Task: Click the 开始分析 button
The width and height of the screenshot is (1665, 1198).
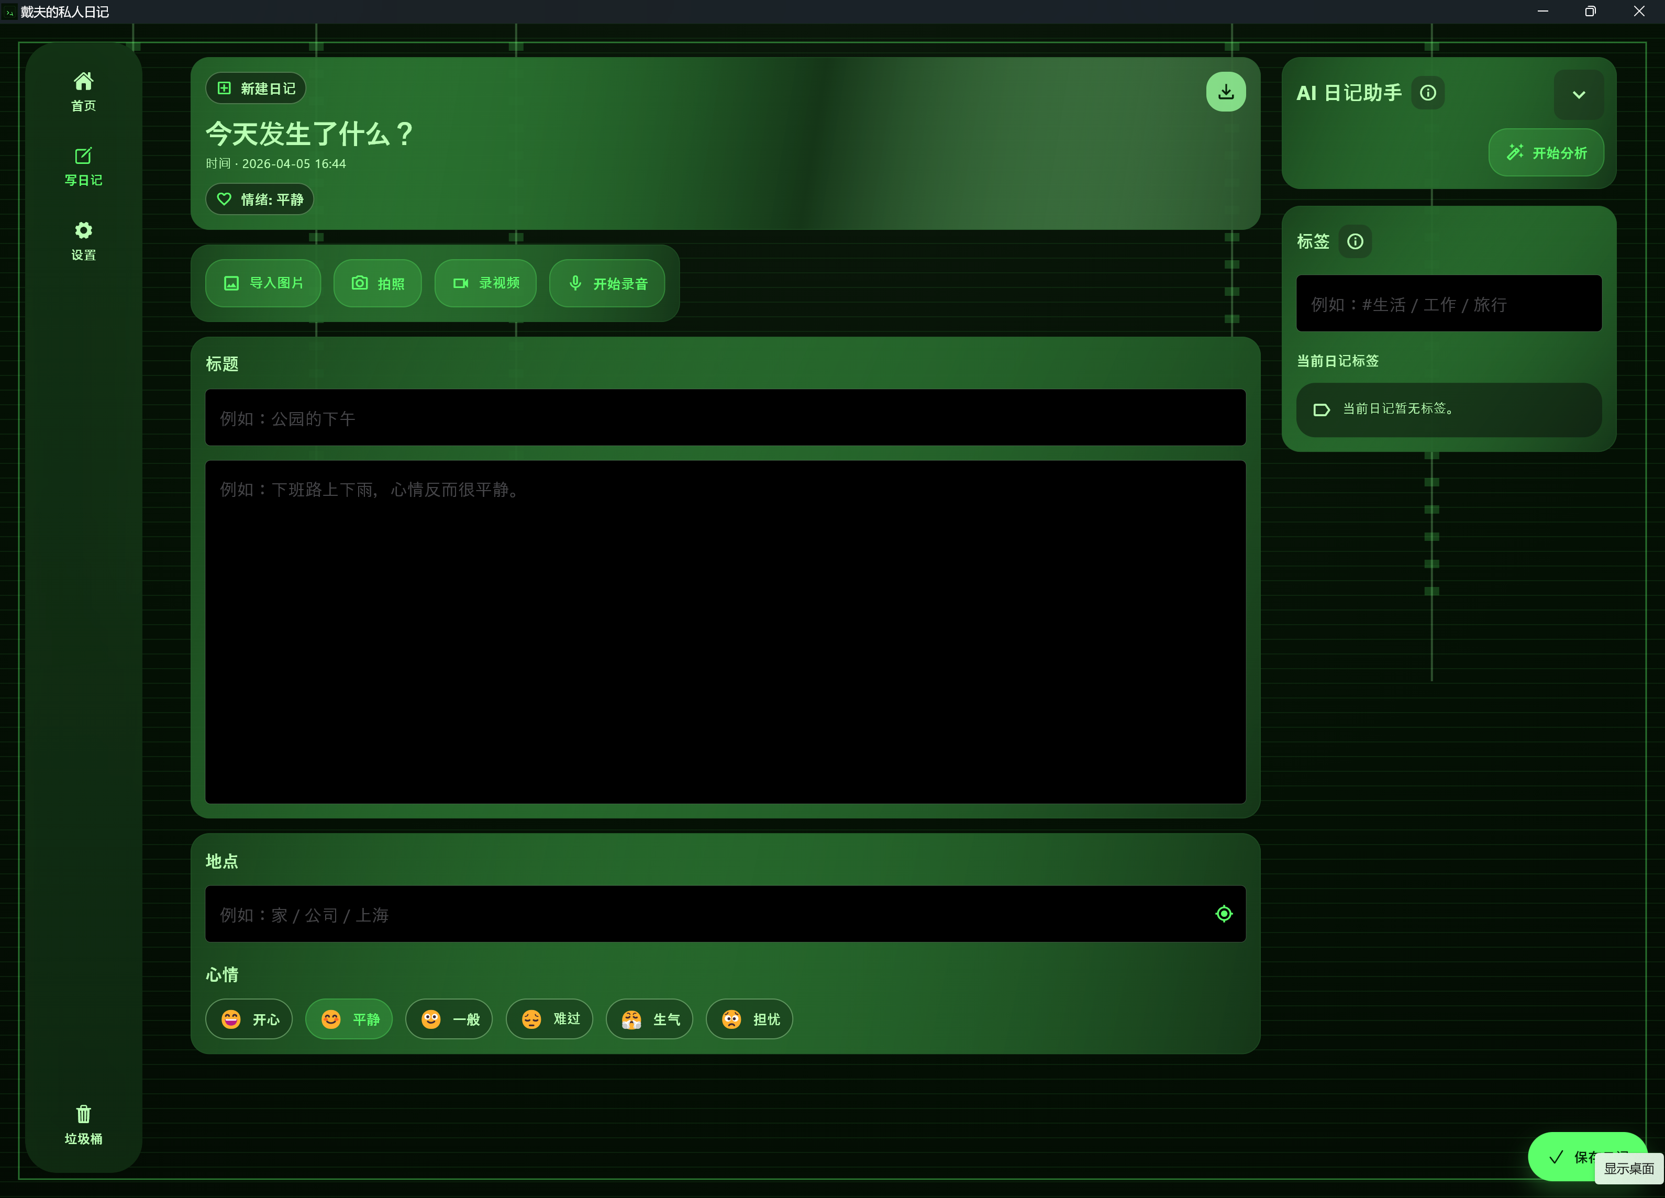Action: click(x=1545, y=153)
